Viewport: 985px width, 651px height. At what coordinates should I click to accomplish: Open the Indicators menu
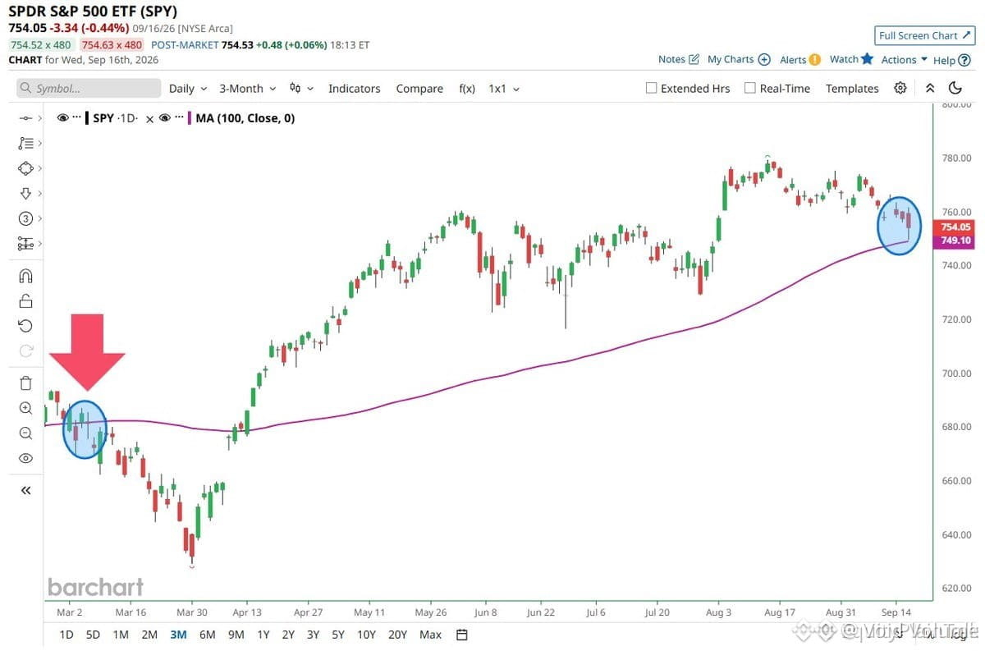tap(354, 89)
